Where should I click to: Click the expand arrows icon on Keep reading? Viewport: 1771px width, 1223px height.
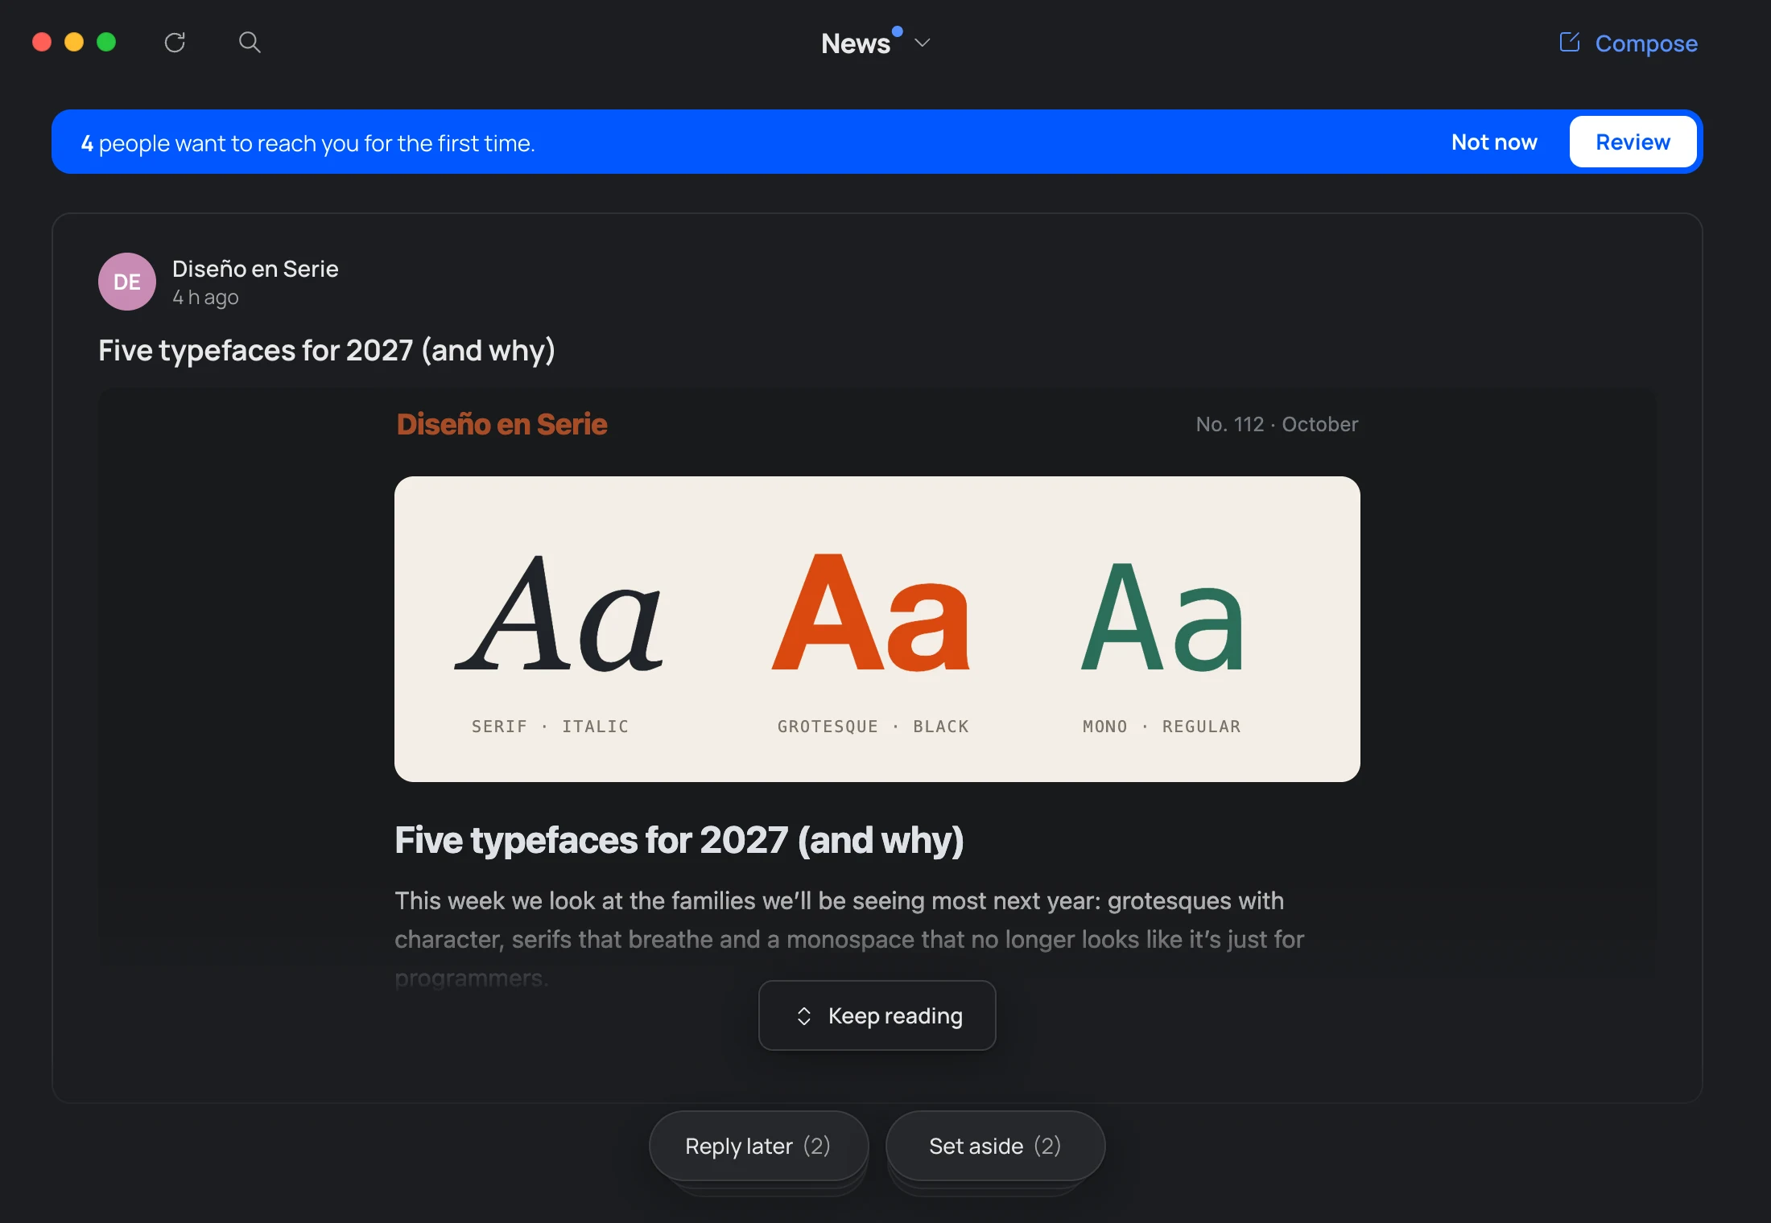coord(803,1016)
